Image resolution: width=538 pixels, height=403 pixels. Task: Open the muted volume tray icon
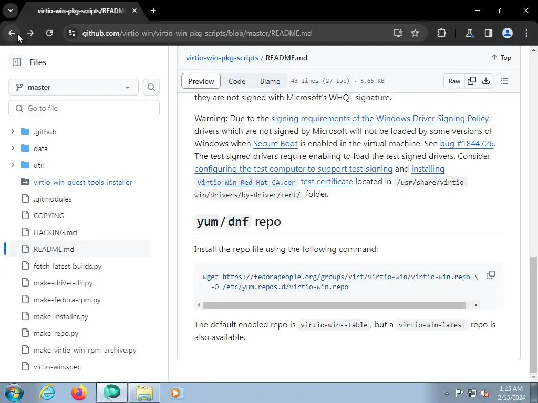click(485, 393)
